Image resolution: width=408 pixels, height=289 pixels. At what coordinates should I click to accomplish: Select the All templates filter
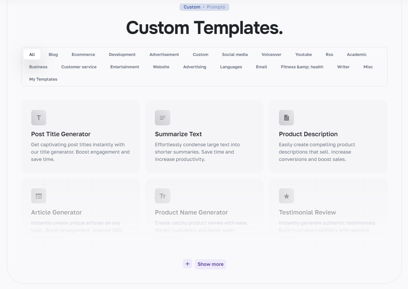(32, 54)
